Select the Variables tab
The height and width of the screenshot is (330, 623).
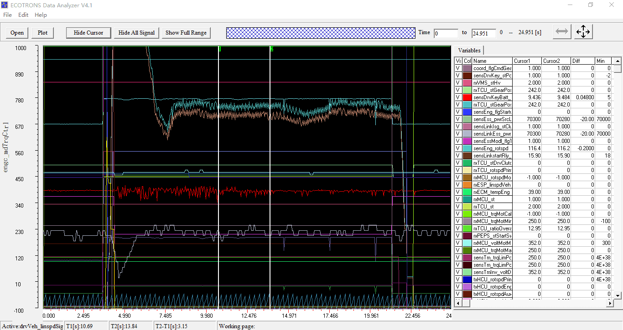(469, 50)
